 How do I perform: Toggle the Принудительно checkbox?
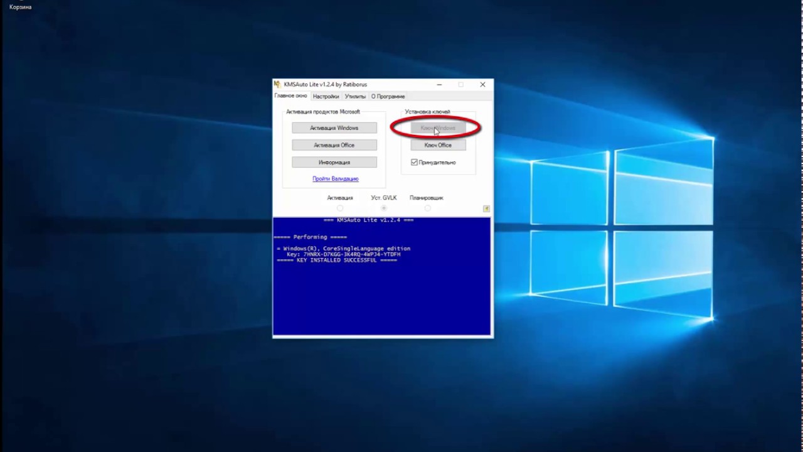pos(414,162)
